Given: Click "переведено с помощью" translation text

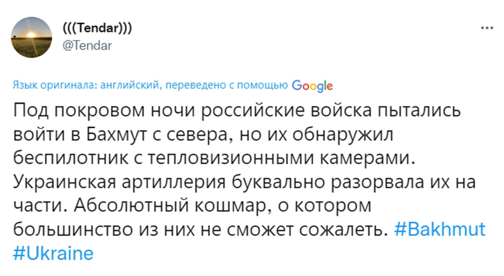Looking at the screenshot, I should [x=226, y=85].
